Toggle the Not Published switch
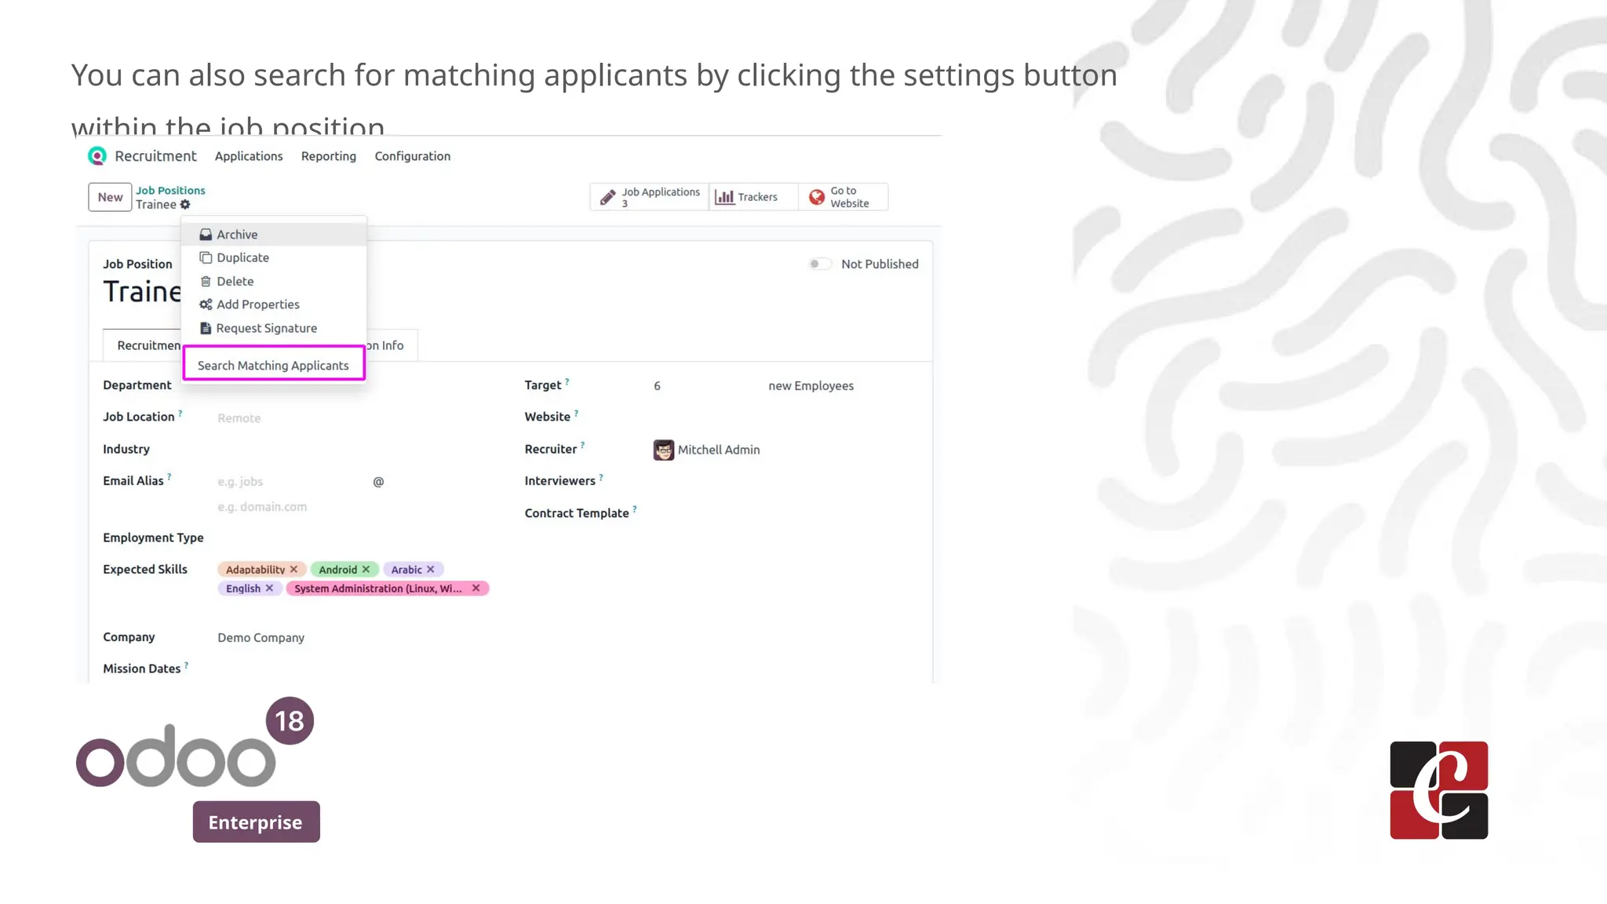Screen dimensions: 1607x904 (x=819, y=264)
